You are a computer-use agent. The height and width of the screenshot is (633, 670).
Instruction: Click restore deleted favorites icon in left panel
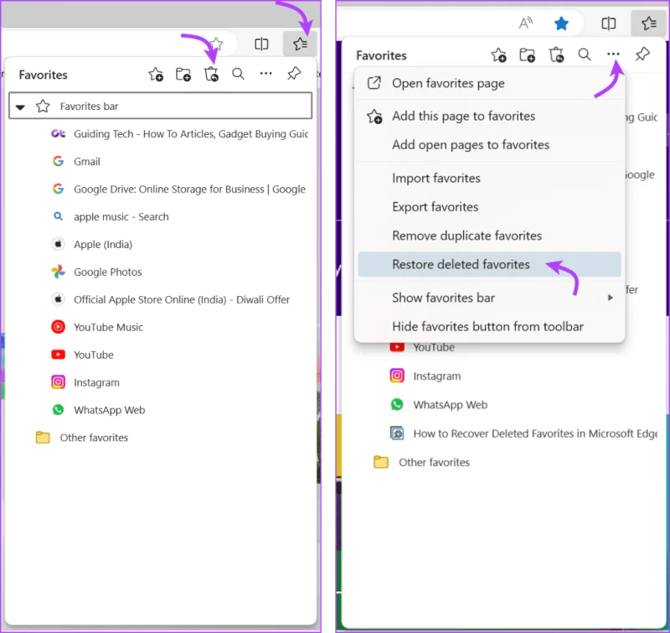coord(211,75)
